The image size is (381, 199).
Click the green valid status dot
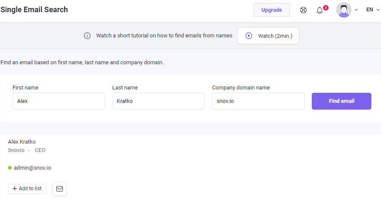pyautogui.click(x=10, y=168)
